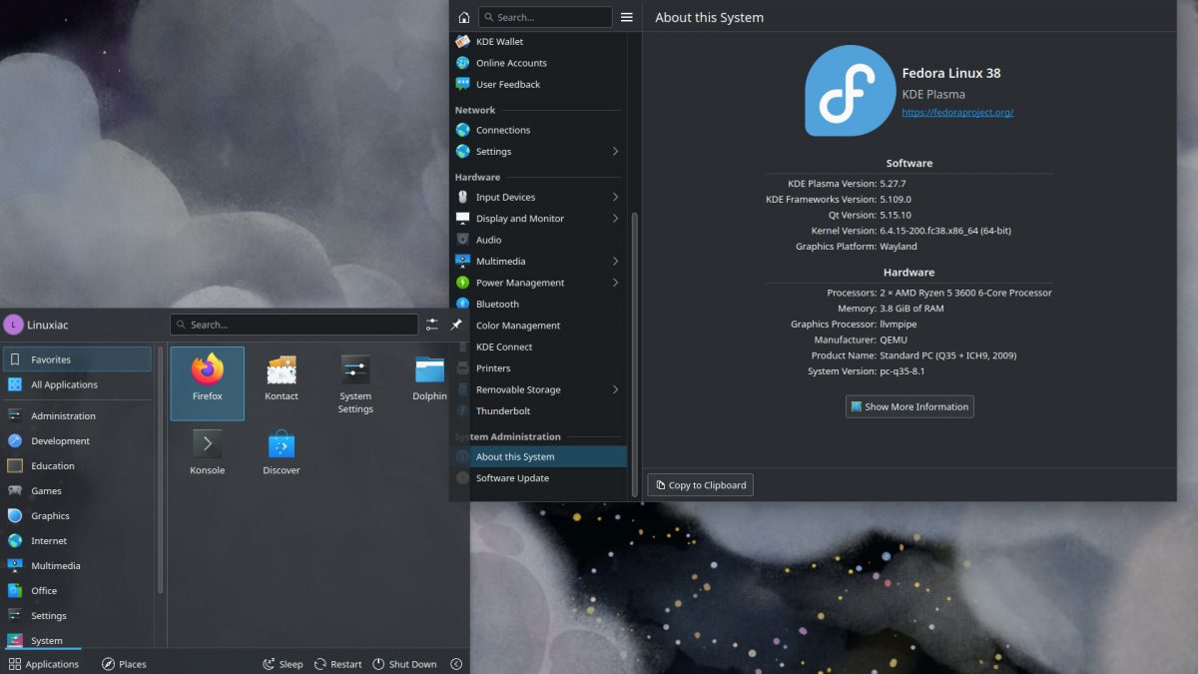Screen dimensions: 1198x674
Task: Open the User Feedback settings
Action: [539, 85]
